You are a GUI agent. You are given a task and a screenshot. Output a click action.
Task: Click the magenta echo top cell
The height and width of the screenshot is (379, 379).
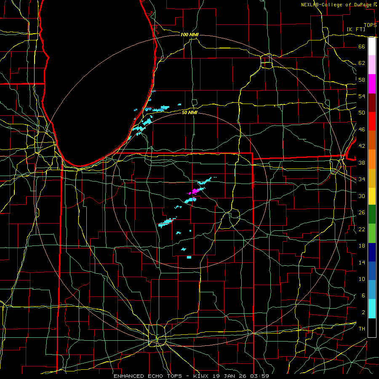point(195,192)
